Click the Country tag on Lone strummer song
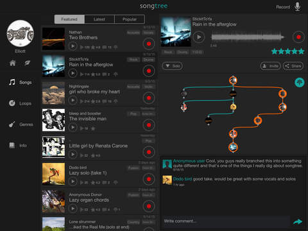Image resolution: width=308 pixels, height=231 pixels. [x=133, y=222]
